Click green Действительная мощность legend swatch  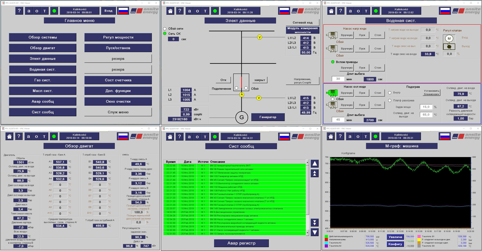coord(326,236)
